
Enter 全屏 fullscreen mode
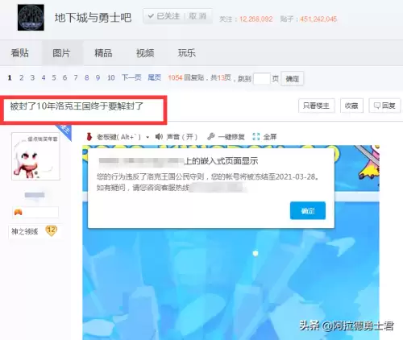coord(264,137)
